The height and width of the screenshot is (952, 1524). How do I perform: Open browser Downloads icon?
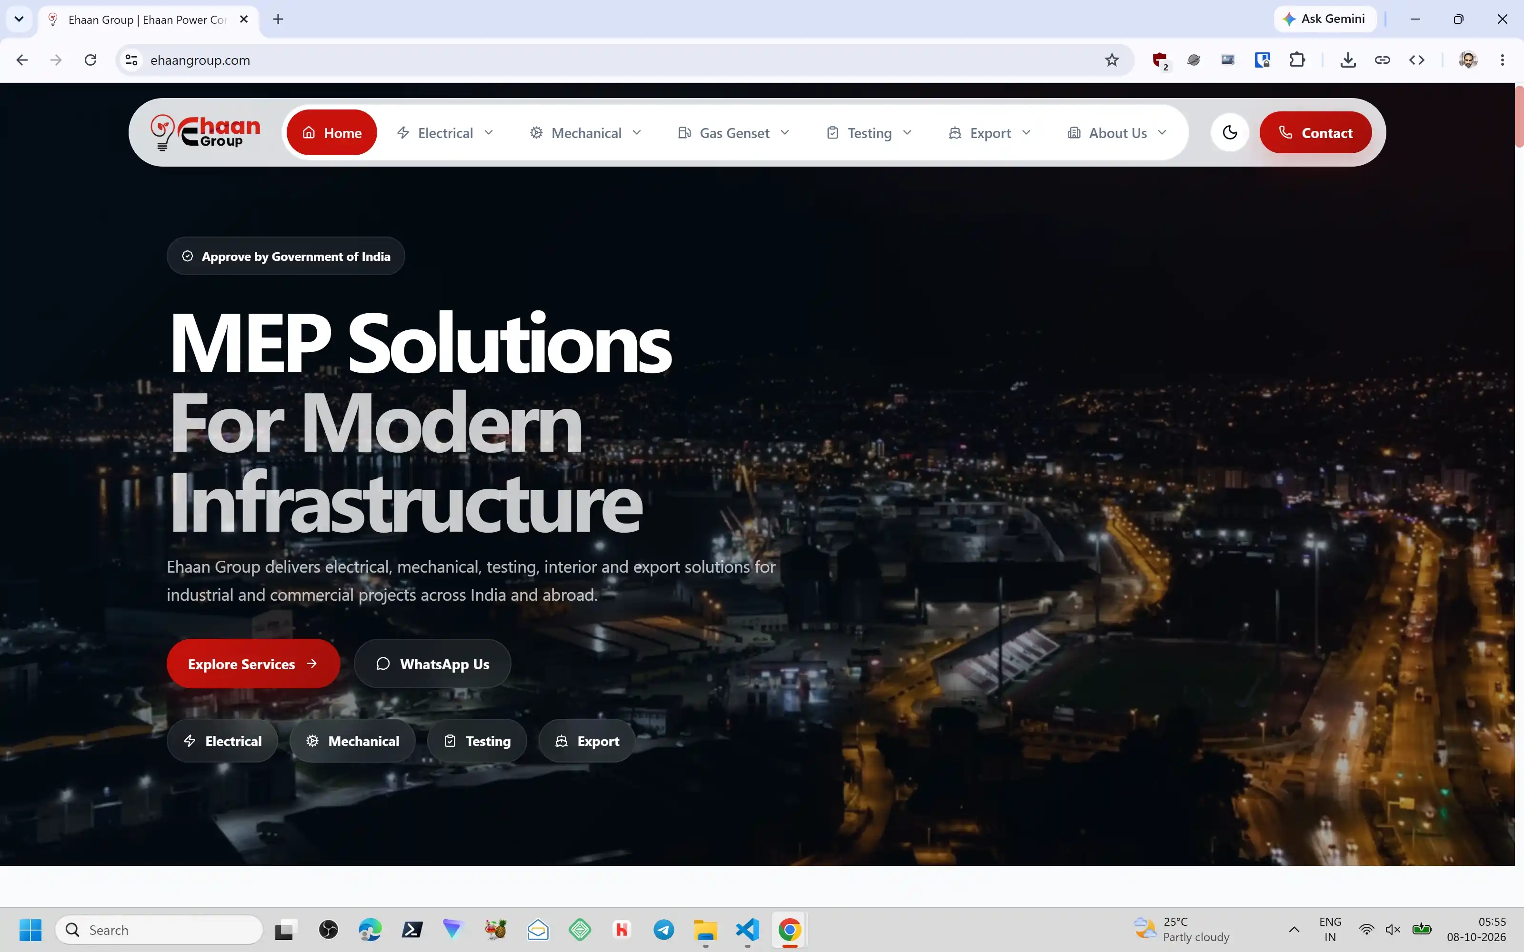click(1348, 60)
